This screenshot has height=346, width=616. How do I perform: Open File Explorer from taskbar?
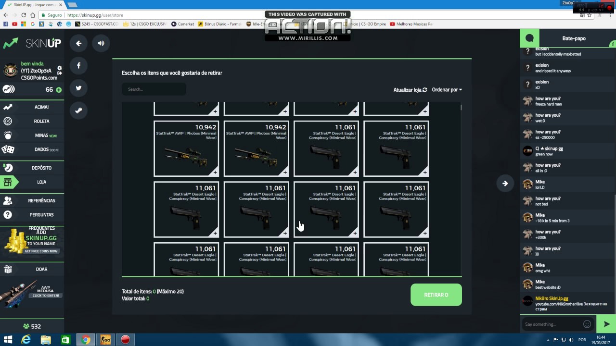tap(46, 340)
